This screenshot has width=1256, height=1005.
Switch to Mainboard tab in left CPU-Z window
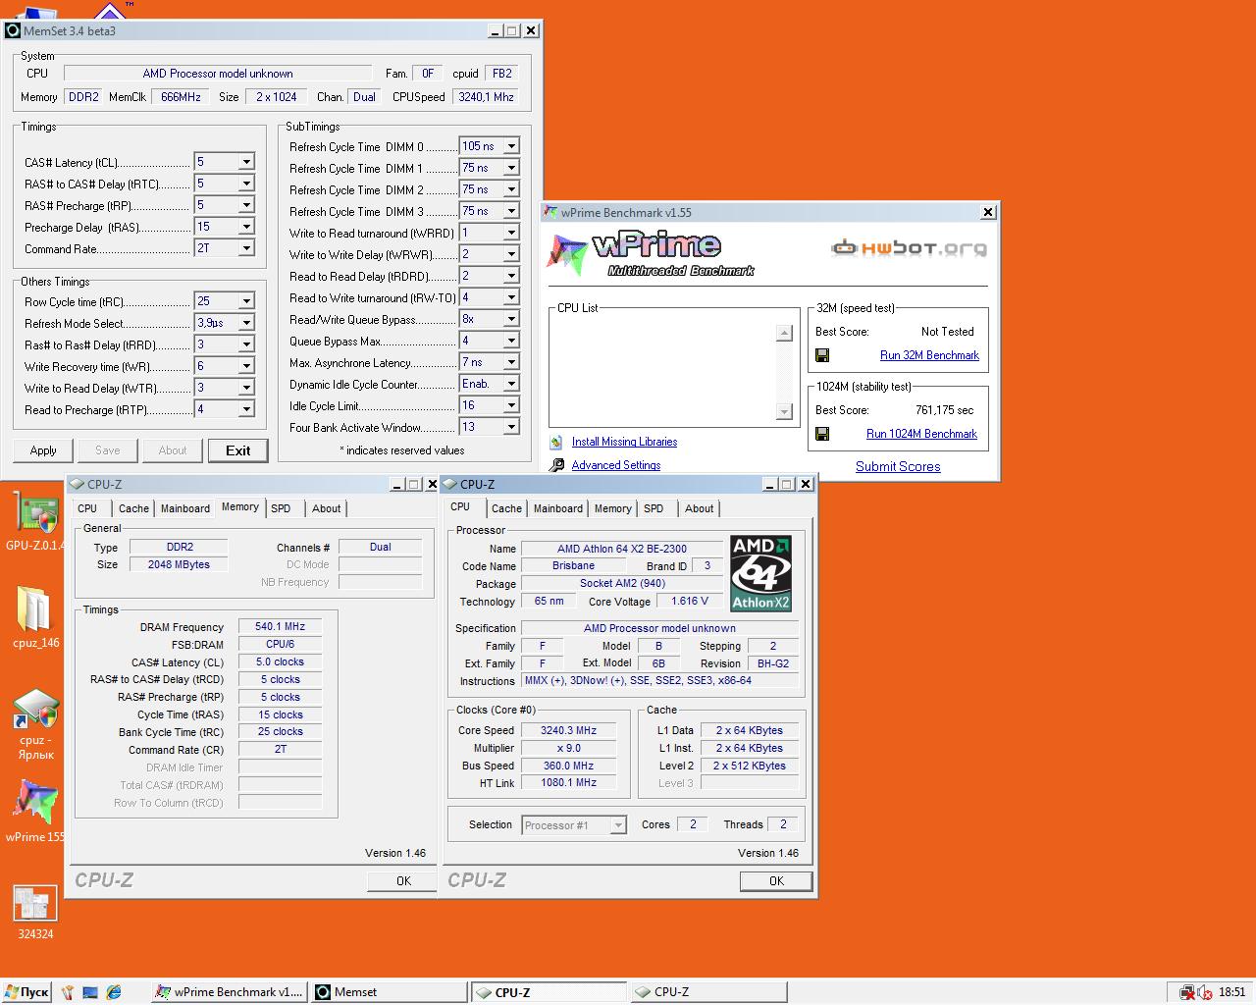click(x=185, y=508)
